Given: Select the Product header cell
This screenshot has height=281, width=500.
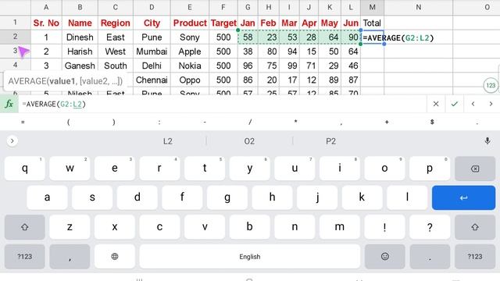Looking at the screenshot, I should [190, 23].
